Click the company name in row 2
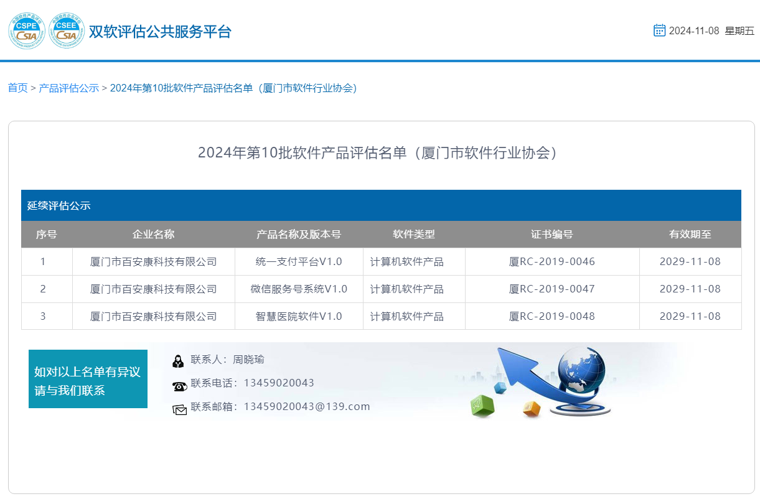Screen dimensions: 760x504 click(x=154, y=289)
